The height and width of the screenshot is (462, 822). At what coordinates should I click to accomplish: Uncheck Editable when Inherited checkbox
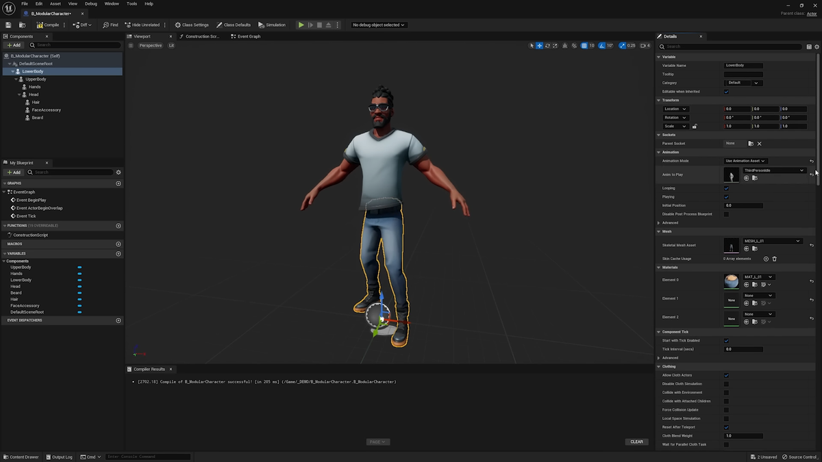tap(726, 92)
